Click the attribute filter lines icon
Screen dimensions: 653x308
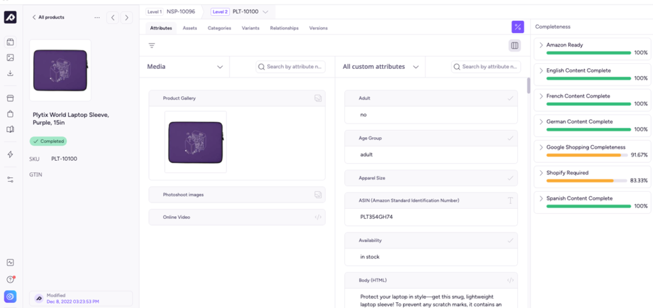click(152, 45)
